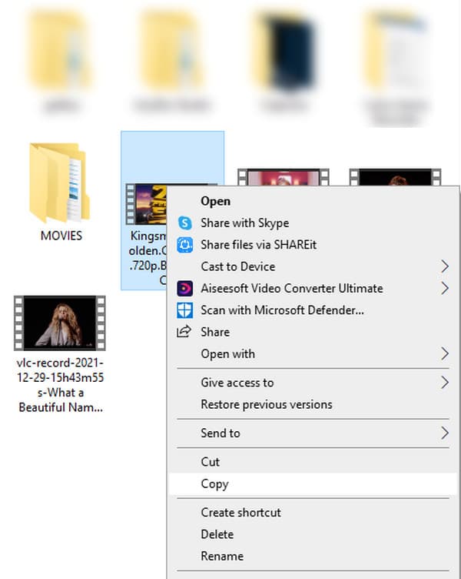Expand the Give access to submenu arrow
This screenshot has height=579, width=461.
tap(445, 383)
